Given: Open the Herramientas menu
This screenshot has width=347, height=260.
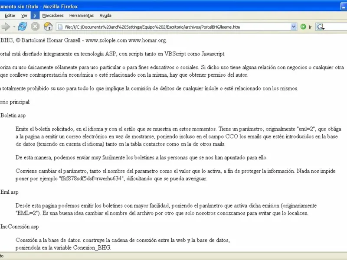Looking at the screenshot, I should 82,16.
